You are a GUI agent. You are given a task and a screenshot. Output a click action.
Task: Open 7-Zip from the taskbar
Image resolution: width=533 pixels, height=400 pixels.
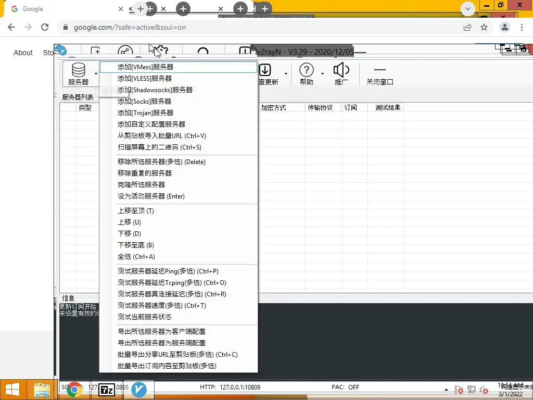pyautogui.click(x=106, y=390)
